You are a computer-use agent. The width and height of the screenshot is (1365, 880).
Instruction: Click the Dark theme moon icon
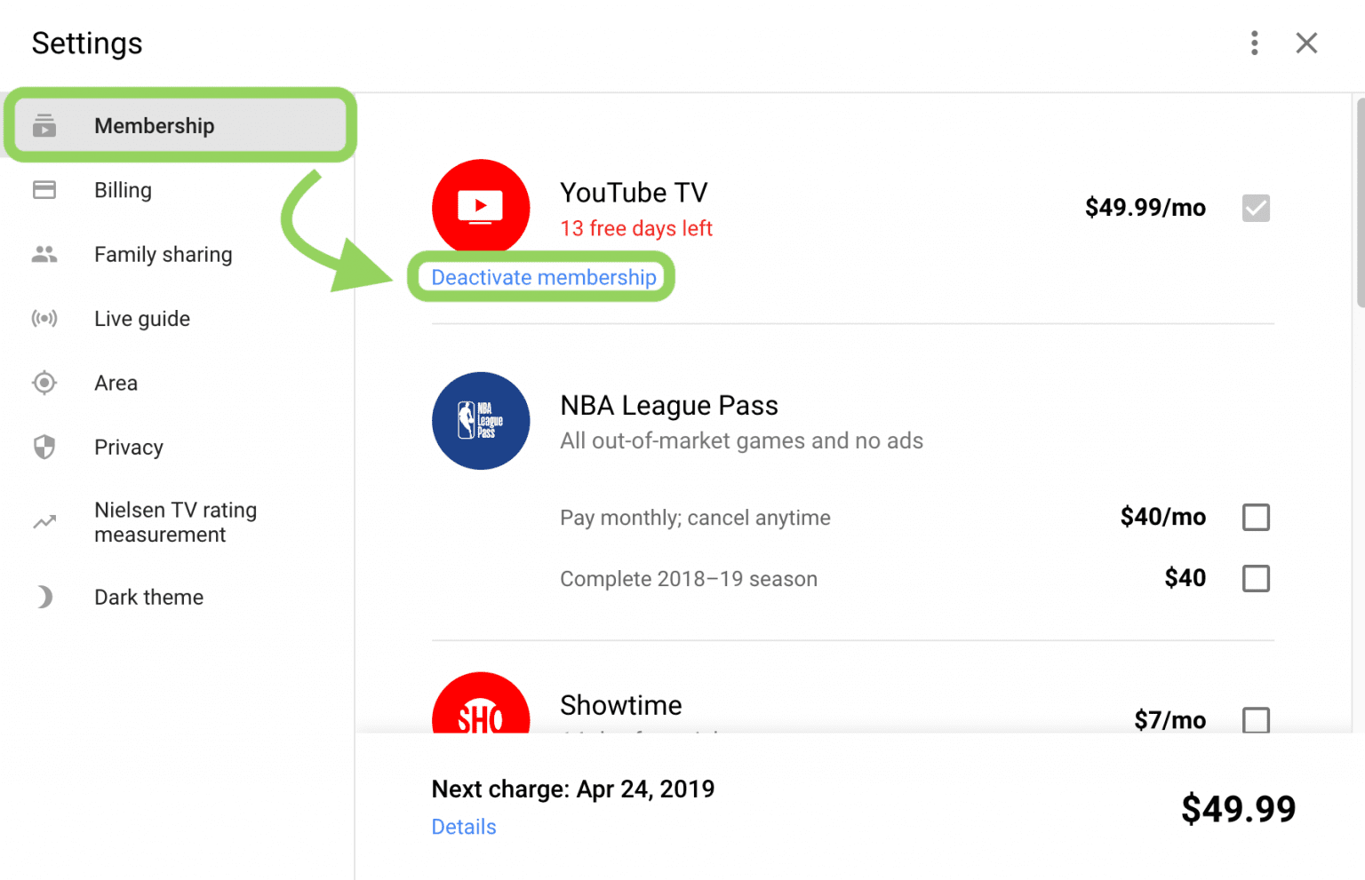click(x=44, y=597)
